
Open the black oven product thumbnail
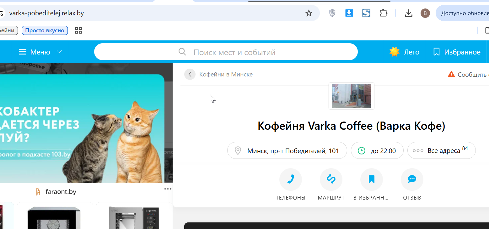[55, 216]
